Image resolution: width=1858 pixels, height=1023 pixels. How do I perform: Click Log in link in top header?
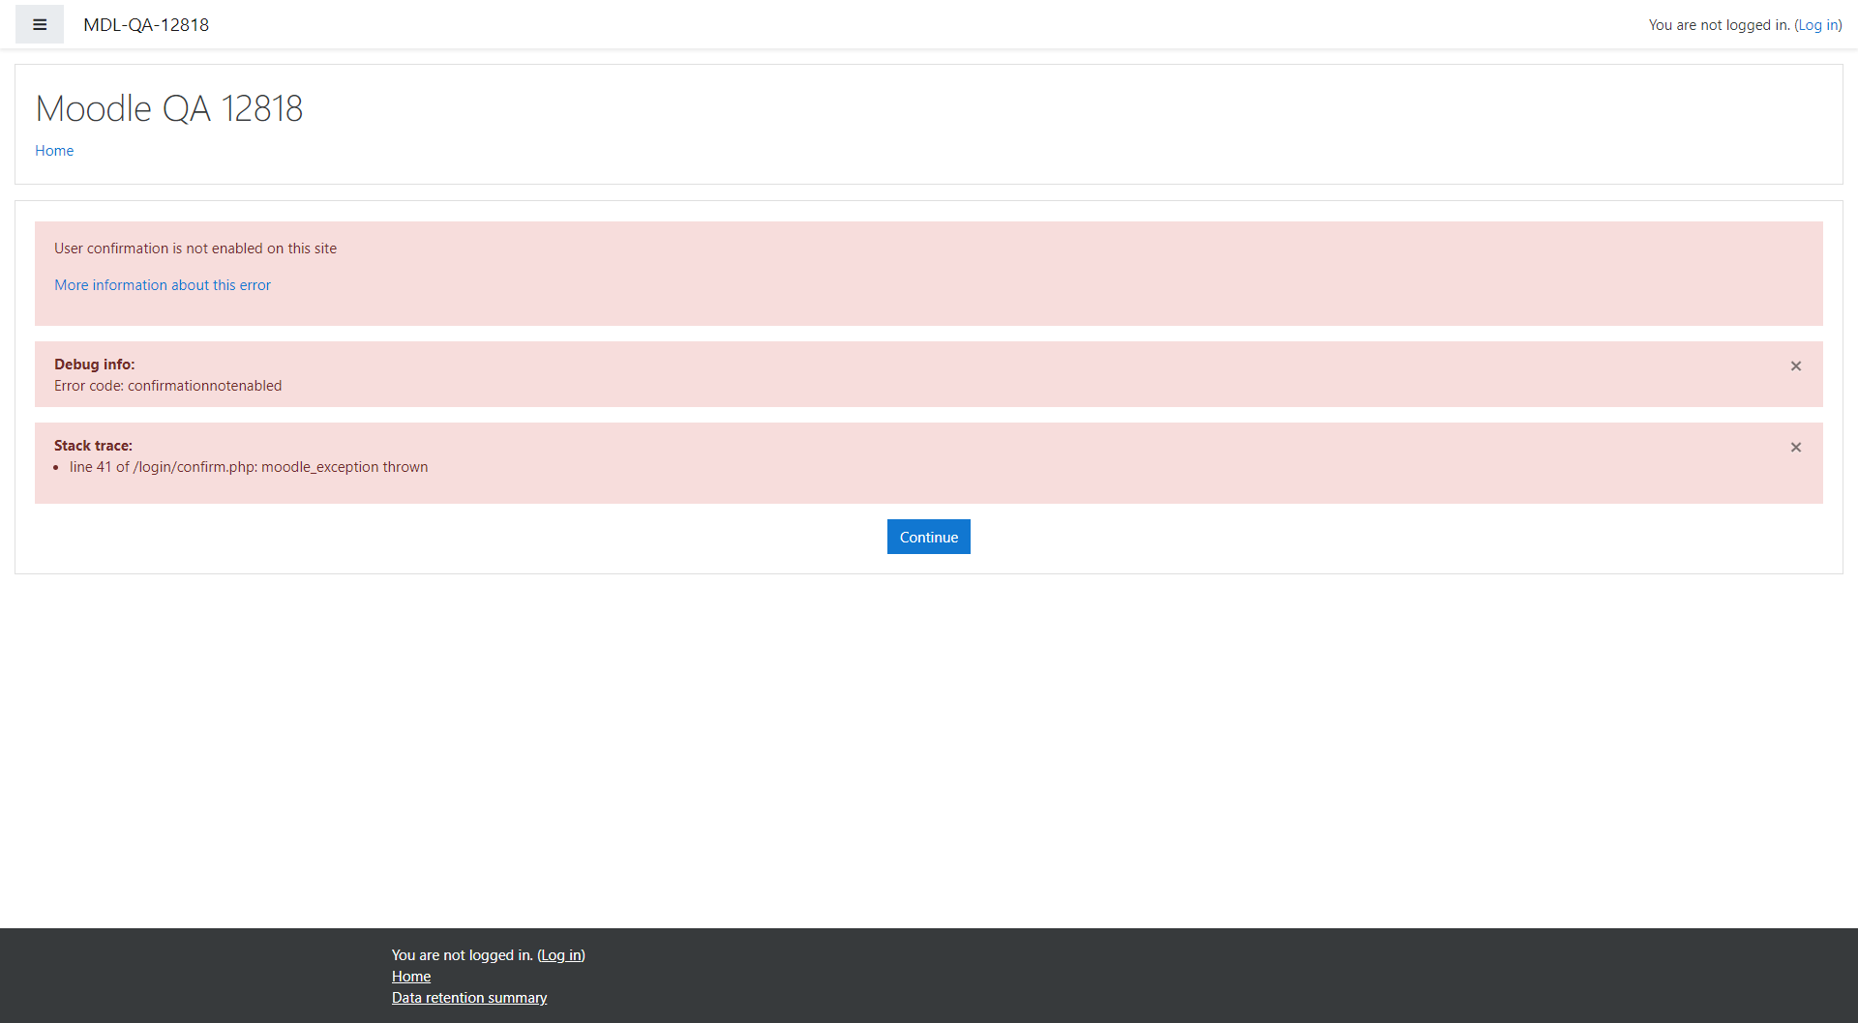tap(1818, 25)
